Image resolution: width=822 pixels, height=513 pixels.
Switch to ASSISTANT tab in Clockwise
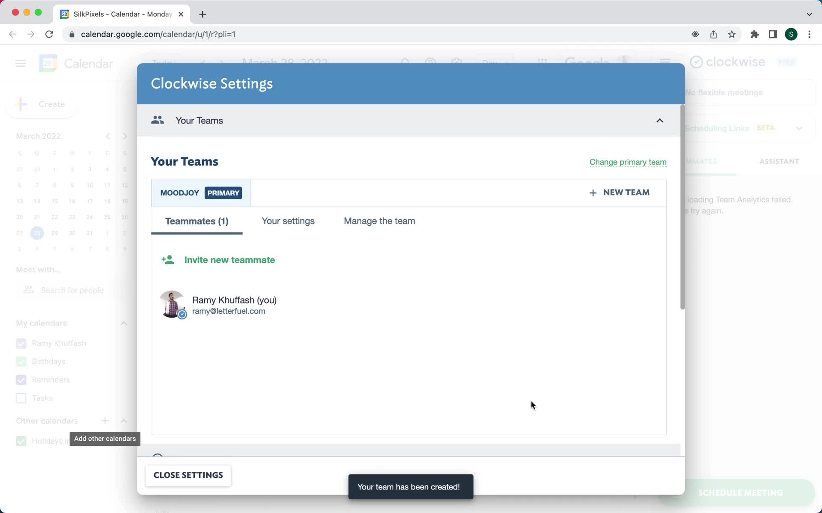click(779, 162)
